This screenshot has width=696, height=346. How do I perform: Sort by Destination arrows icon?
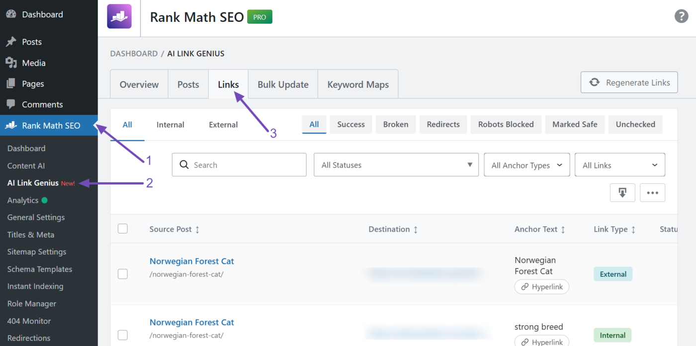coord(416,230)
